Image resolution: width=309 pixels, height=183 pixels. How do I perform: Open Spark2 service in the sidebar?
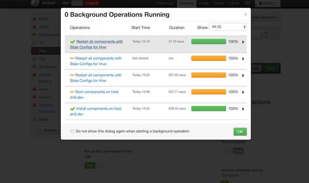tap(45, 97)
